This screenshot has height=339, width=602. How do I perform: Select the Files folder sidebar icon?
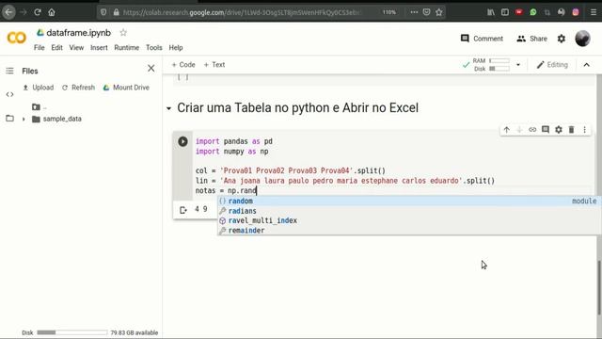9,119
